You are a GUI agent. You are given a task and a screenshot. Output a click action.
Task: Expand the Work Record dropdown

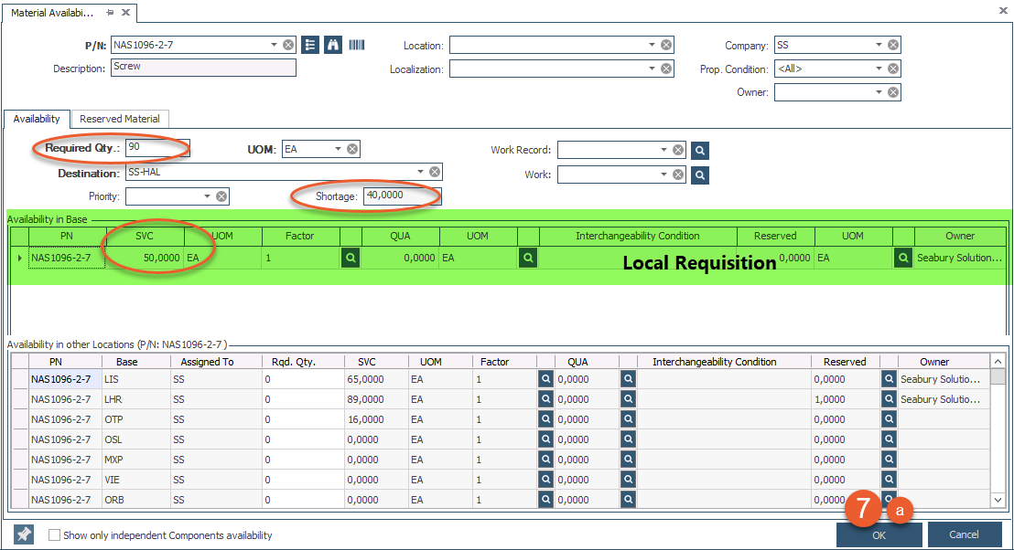pos(663,150)
